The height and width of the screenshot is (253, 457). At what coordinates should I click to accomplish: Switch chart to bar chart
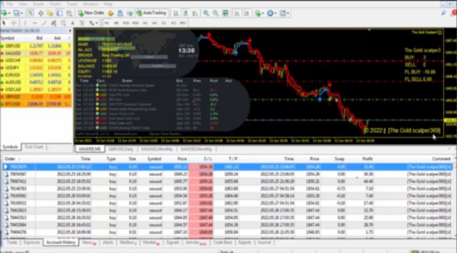tap(176, 13)
